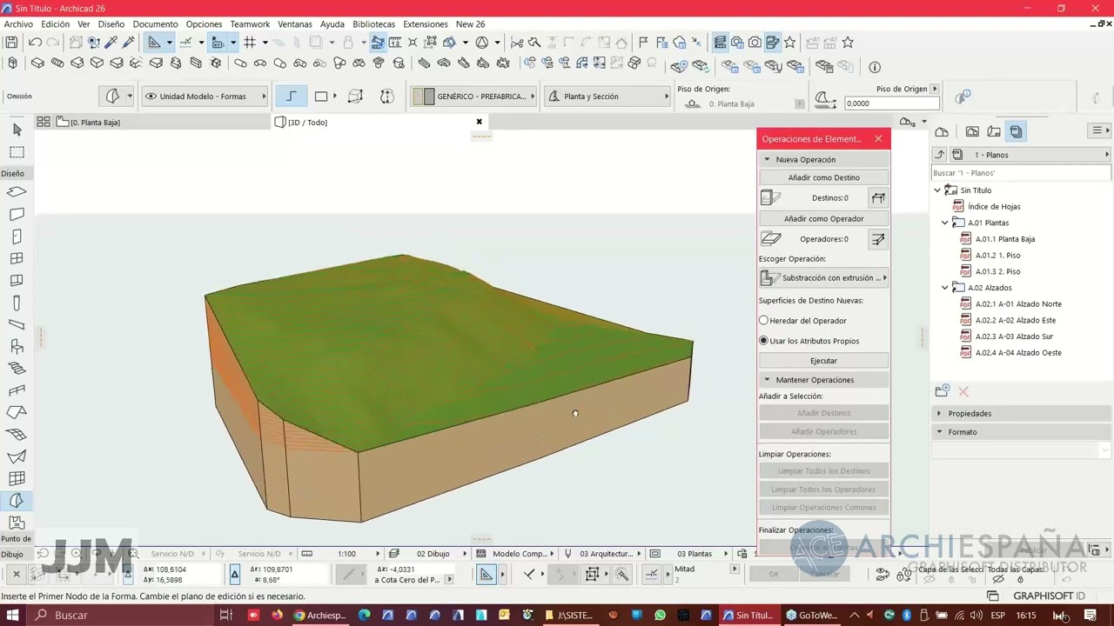Click the Ejecutar button

(823, 361)
